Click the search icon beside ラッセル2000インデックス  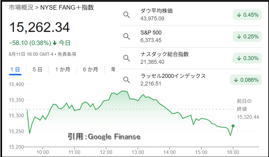pyautogui.click(x=127, y=80)
